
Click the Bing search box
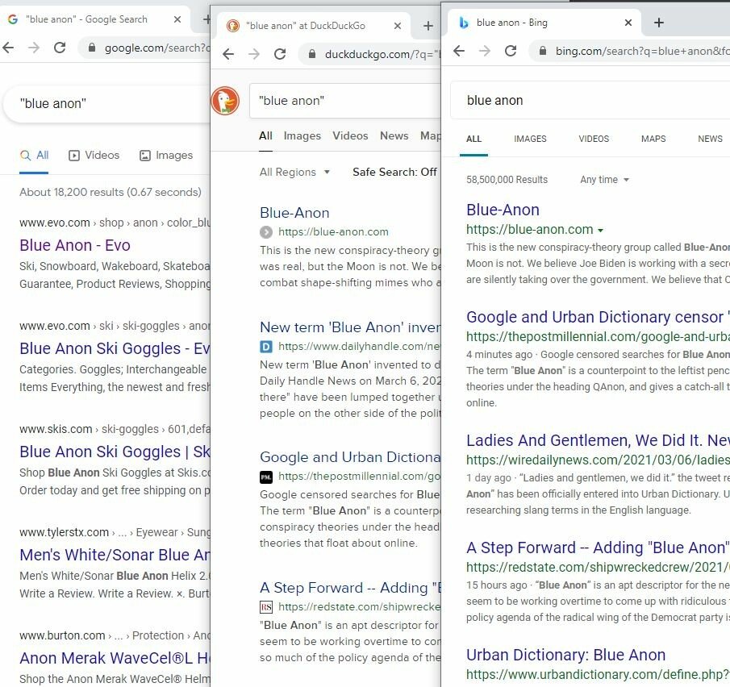pyautogui.click(x=590, y=101)
